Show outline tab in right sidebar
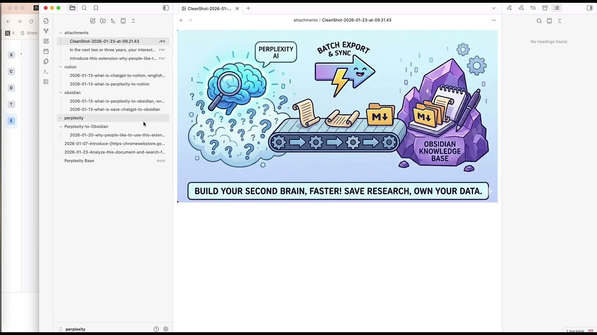 pos(556,8)
